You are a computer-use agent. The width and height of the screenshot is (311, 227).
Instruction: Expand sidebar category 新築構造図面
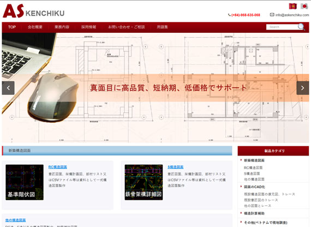click(254, 160)
